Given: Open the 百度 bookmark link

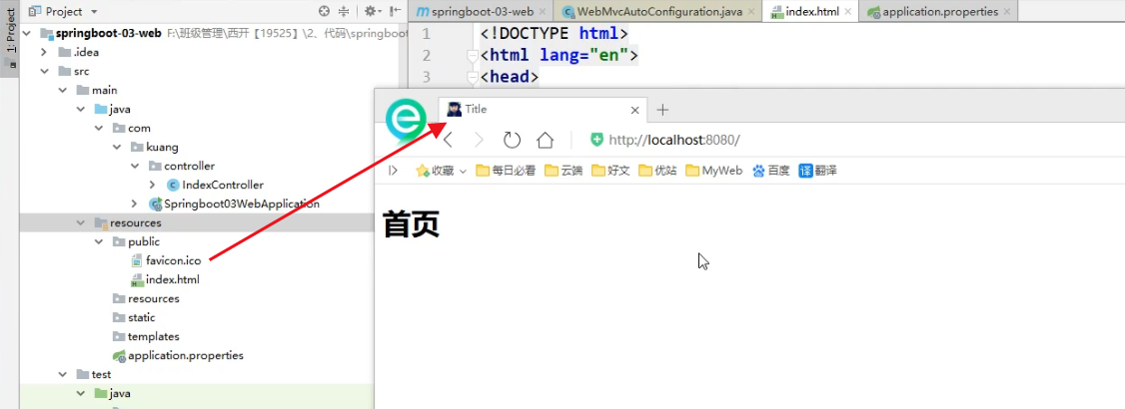Looking at the screenshot, I should point(770,171).
